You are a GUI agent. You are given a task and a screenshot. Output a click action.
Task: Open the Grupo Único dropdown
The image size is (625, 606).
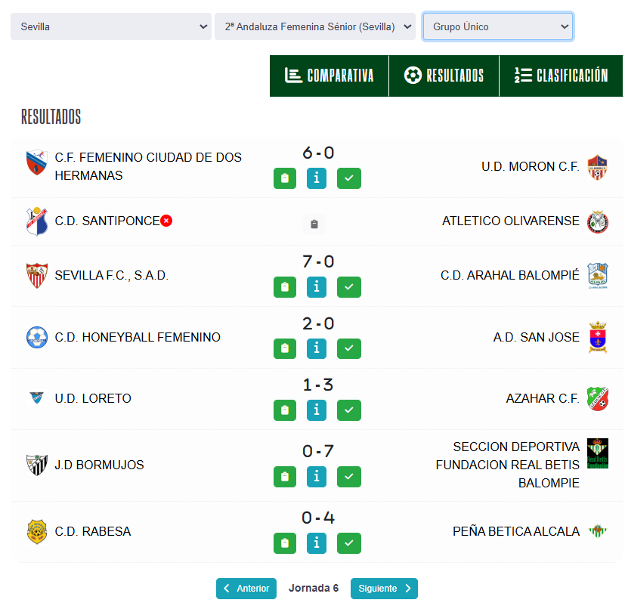497,26
